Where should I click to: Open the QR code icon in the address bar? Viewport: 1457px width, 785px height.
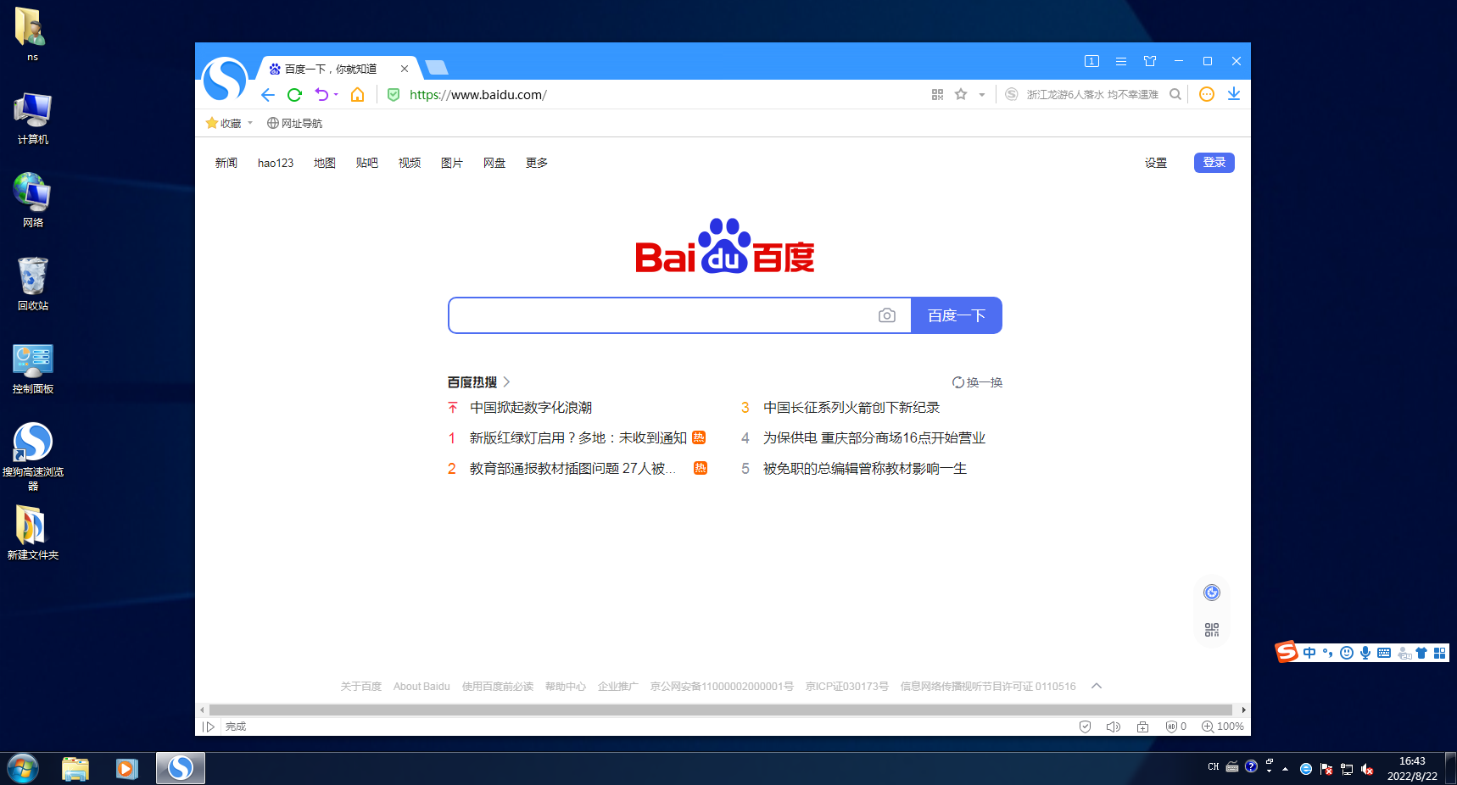click(x=937, y=95)
